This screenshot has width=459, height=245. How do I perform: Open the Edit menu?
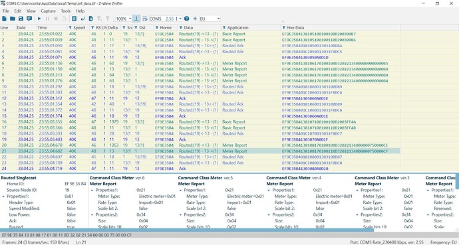pos(18,11)
